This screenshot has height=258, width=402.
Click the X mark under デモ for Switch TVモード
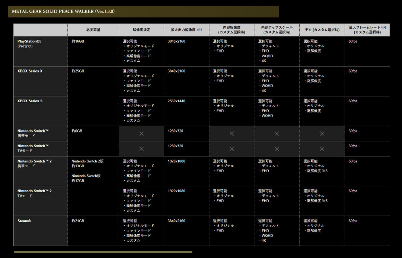click(322, 149)
